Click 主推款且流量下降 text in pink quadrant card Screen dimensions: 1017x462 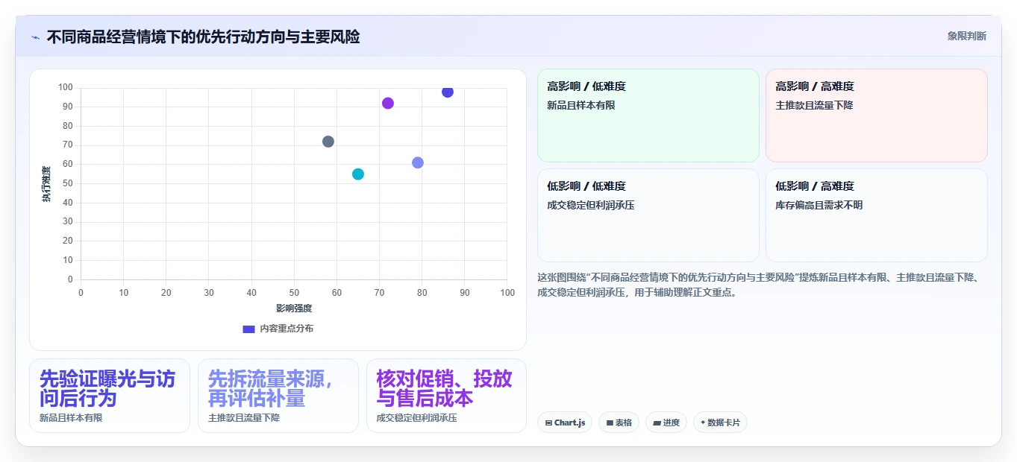tap(814, 105)
